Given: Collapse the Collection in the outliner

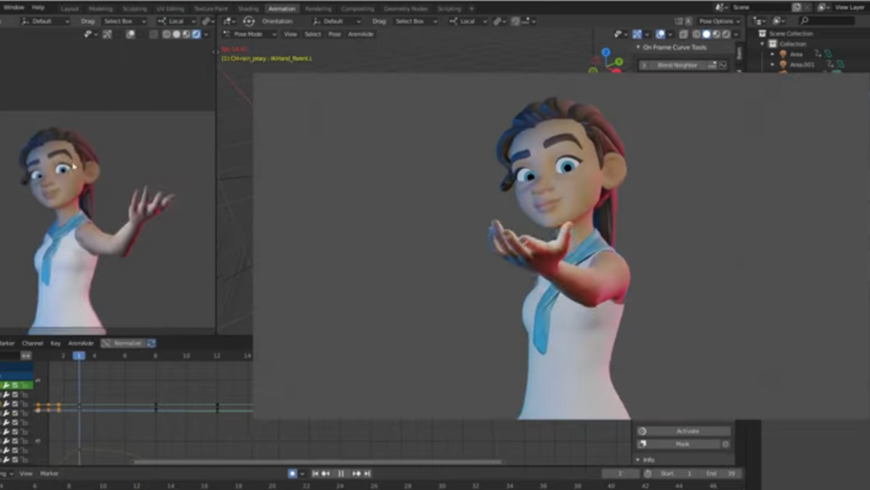Looking at the screenshot, I should 762,43.
